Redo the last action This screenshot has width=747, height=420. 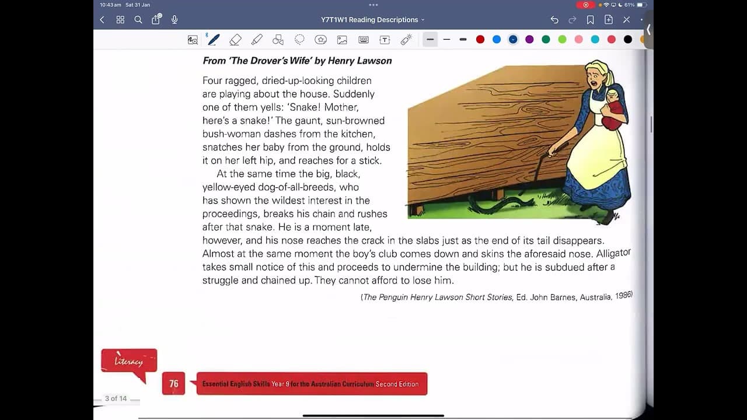coord(573,20)
